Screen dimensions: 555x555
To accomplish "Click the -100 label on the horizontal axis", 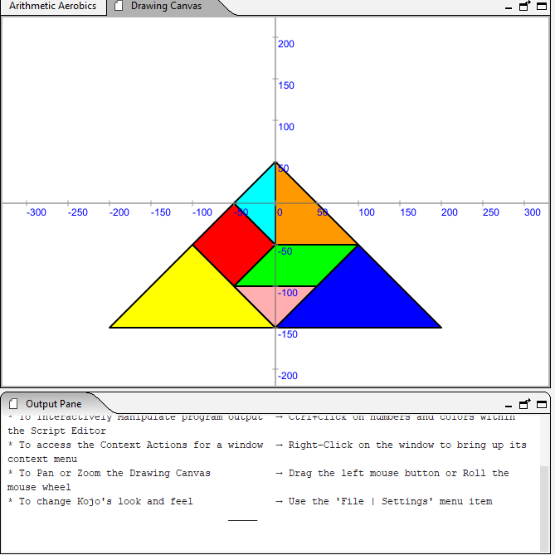I will pos(202,212).
